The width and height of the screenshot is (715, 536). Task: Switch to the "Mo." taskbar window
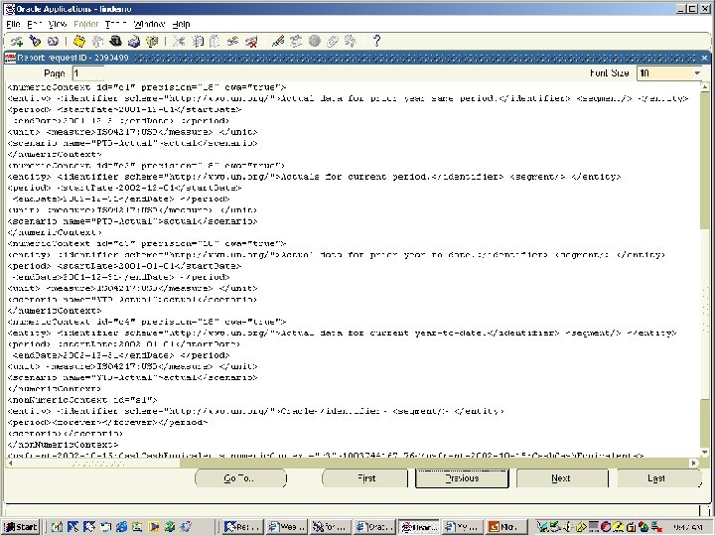point(506,527)
